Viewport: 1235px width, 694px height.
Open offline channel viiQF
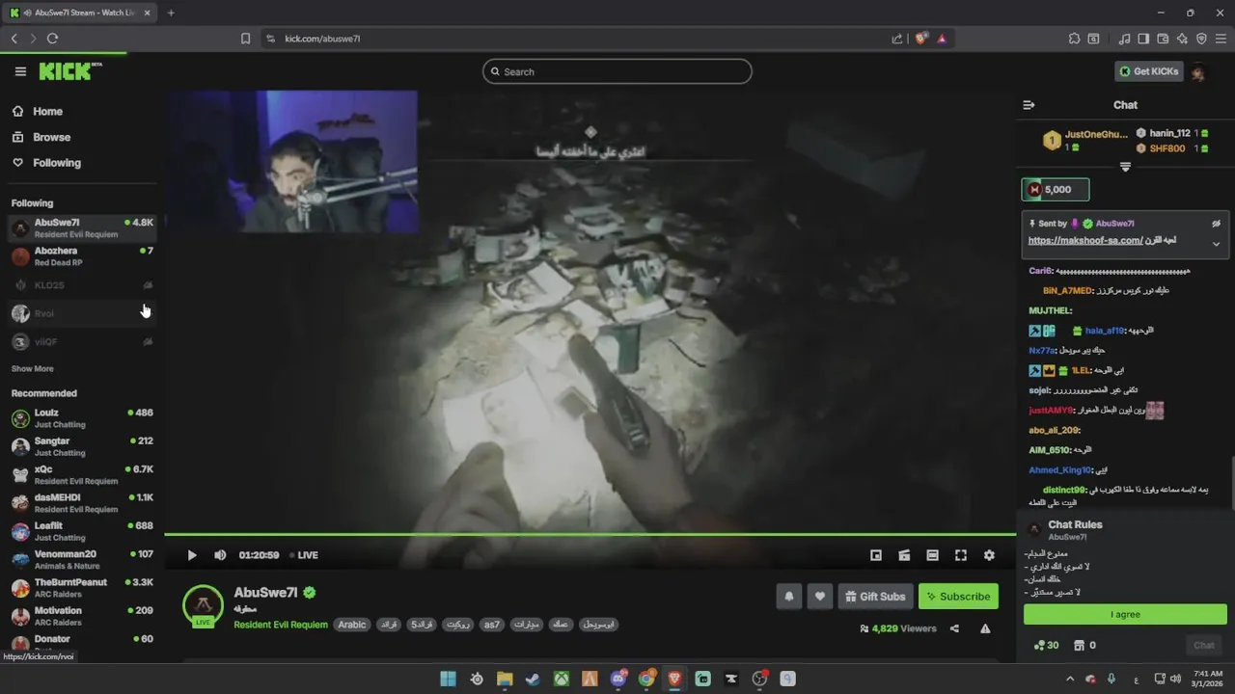coord(82,342)
